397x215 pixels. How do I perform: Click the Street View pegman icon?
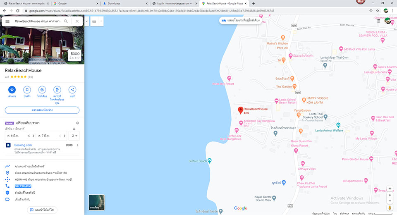[390, 208]
